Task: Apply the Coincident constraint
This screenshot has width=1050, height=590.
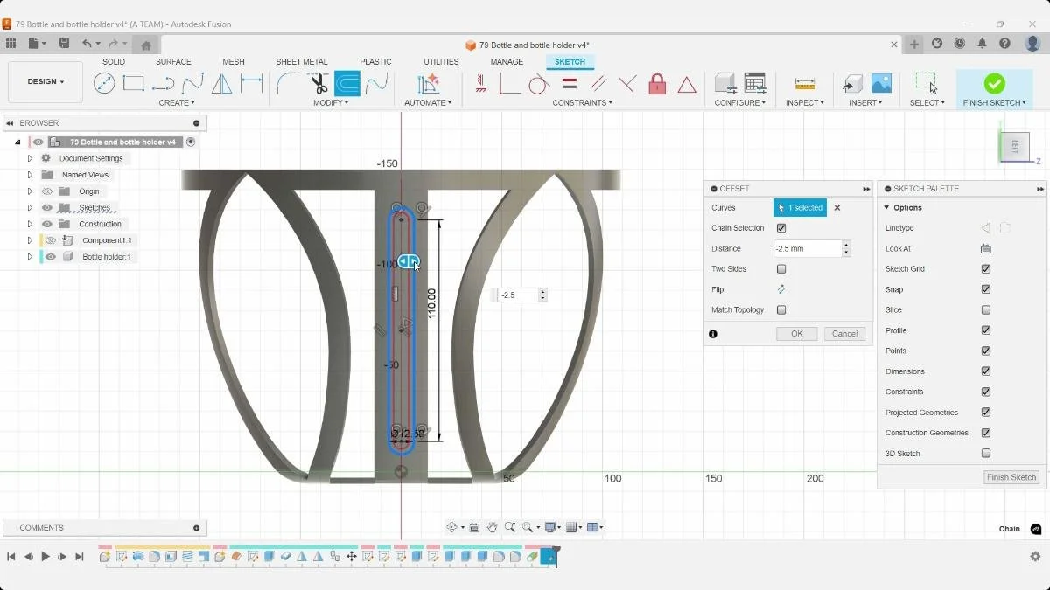Action: [x=510, y=84]
